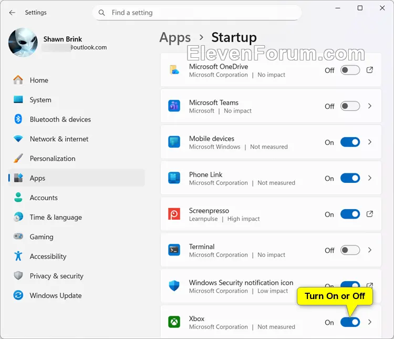
Task: Click "Not measured" in Xbox row
Action: (276, 327)
